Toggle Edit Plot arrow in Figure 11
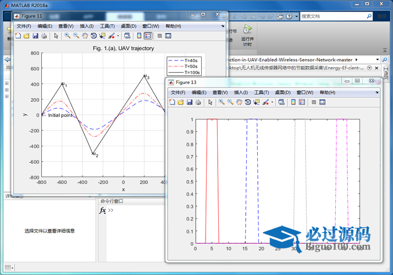This screenshot has width=393, height=275. [56, 36]
